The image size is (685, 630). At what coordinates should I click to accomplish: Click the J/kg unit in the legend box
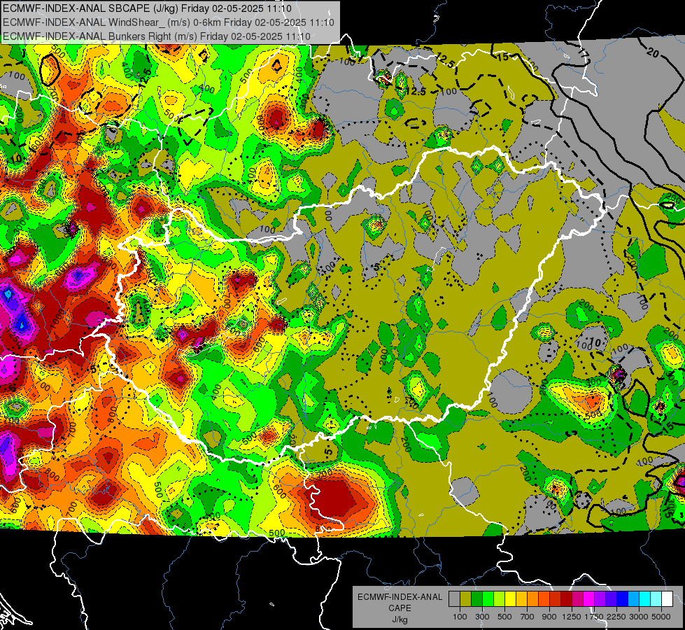click(400, 619)
